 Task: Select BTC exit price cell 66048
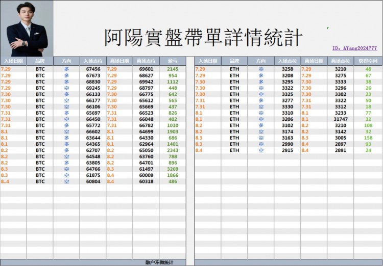pyautogui.click(x=146, y=119)
